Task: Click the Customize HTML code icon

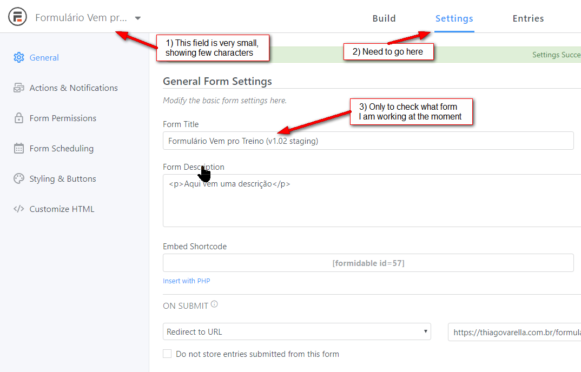Action: point(19,209)
